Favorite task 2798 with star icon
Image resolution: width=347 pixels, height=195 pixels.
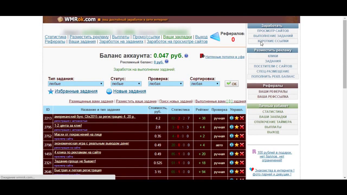pos(237,145)
